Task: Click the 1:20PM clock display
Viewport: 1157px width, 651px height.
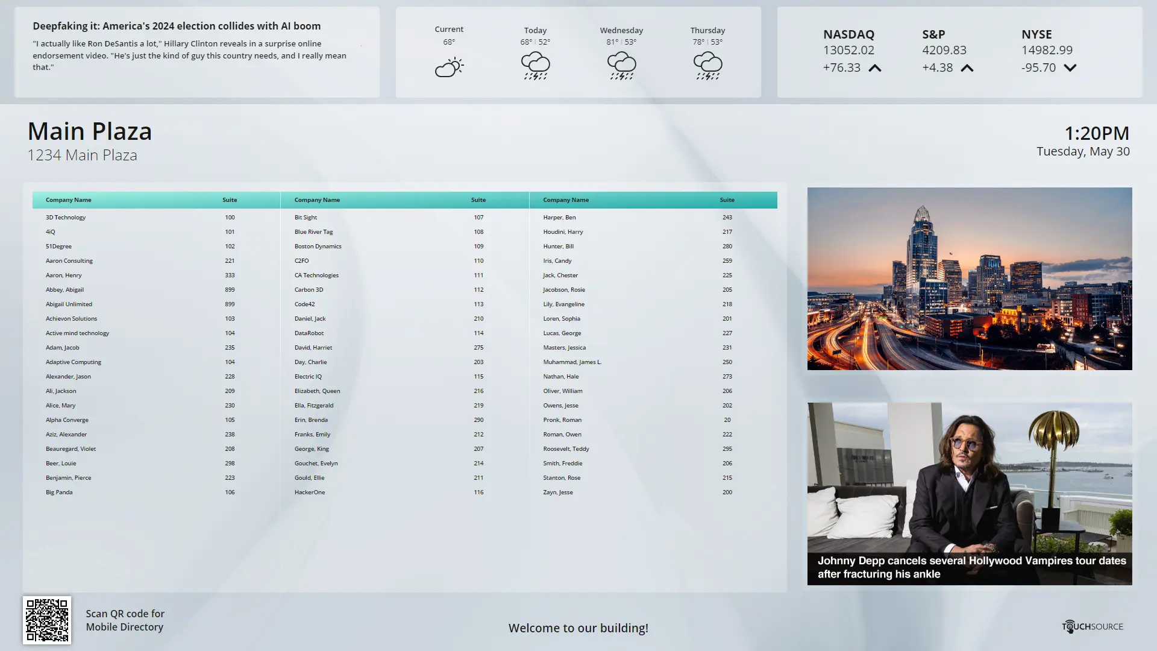Action: (1097, 133)
